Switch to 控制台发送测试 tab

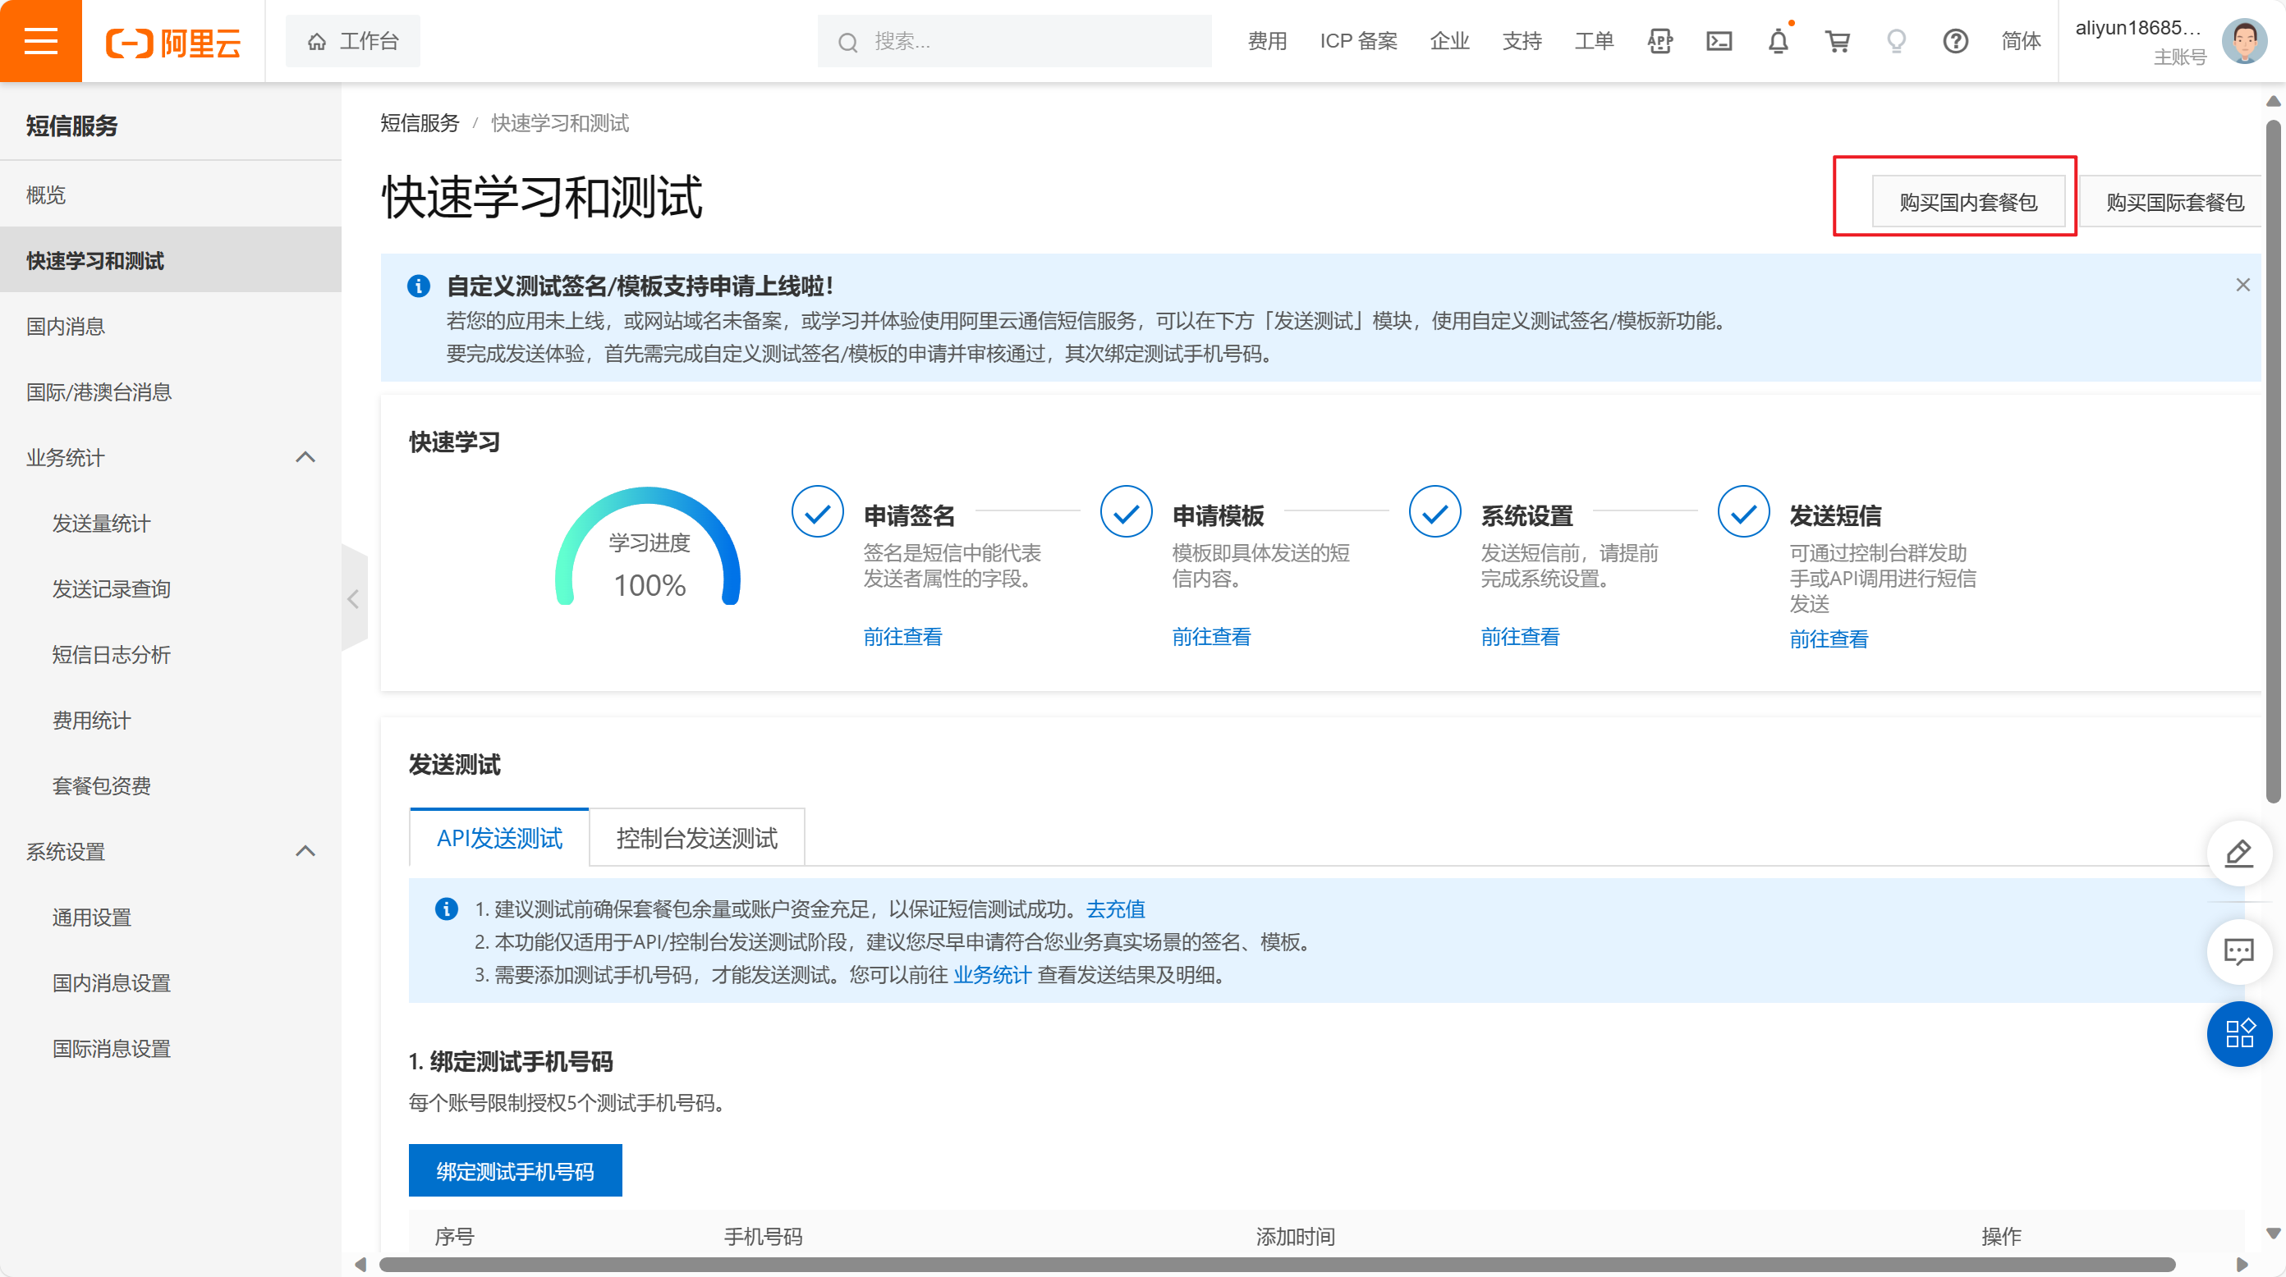(696, 838)
